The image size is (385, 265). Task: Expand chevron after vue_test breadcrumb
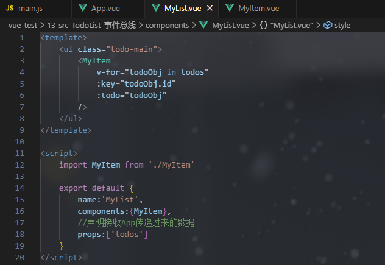tap(42, 26)
